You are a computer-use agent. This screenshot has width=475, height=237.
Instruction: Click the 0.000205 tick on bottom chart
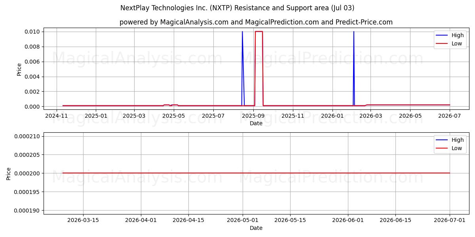(x=26, y=155)
